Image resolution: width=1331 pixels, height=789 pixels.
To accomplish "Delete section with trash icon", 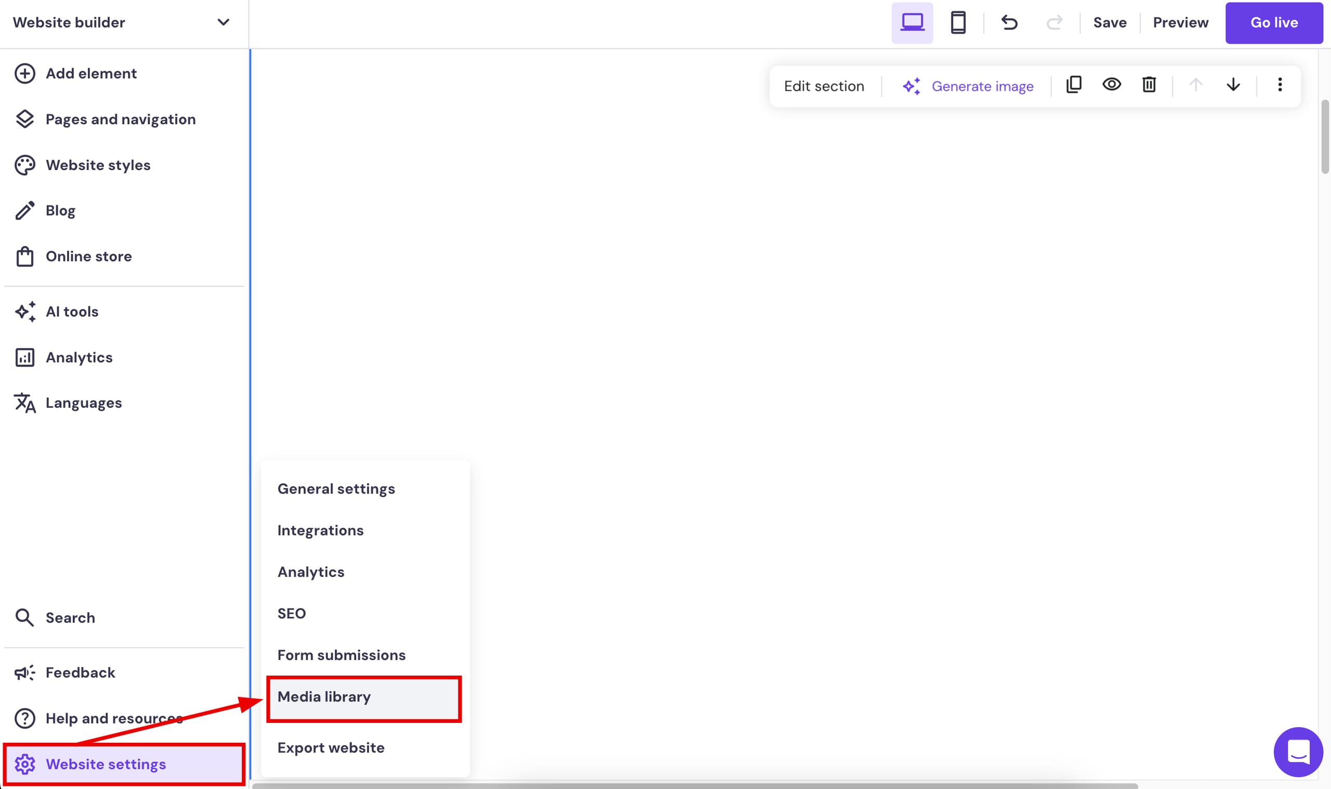I will [x=1149, y=85].
